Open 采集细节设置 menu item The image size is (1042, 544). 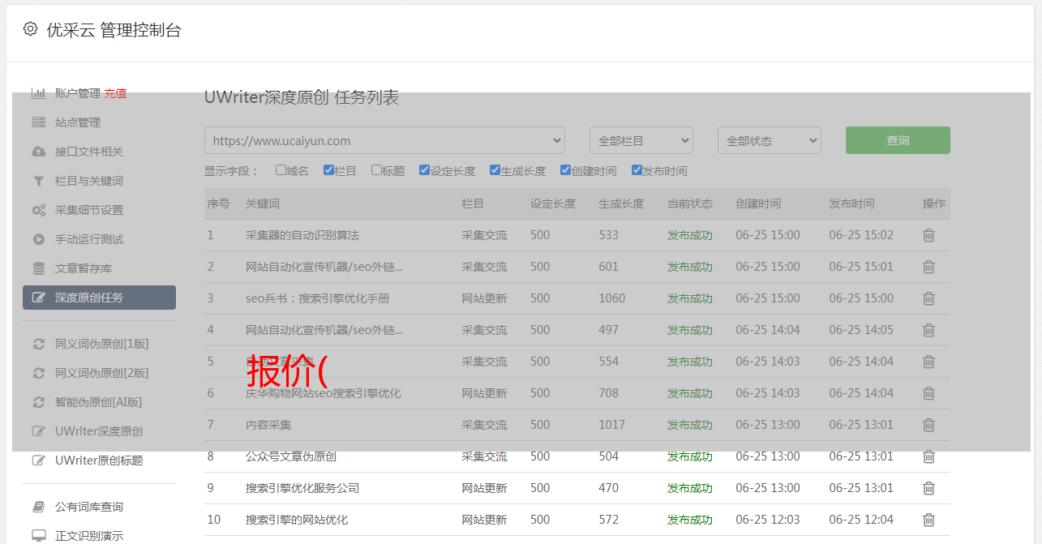(89, 210)
